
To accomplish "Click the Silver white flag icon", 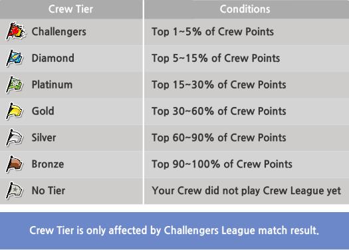I will coord(15,138).
